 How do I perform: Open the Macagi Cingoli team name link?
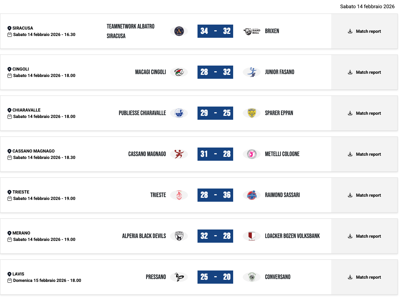tap(150, 72)
